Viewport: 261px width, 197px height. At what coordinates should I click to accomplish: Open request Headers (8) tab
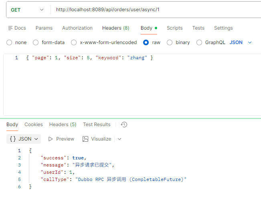pyautogui.click(x=115, y=28)
